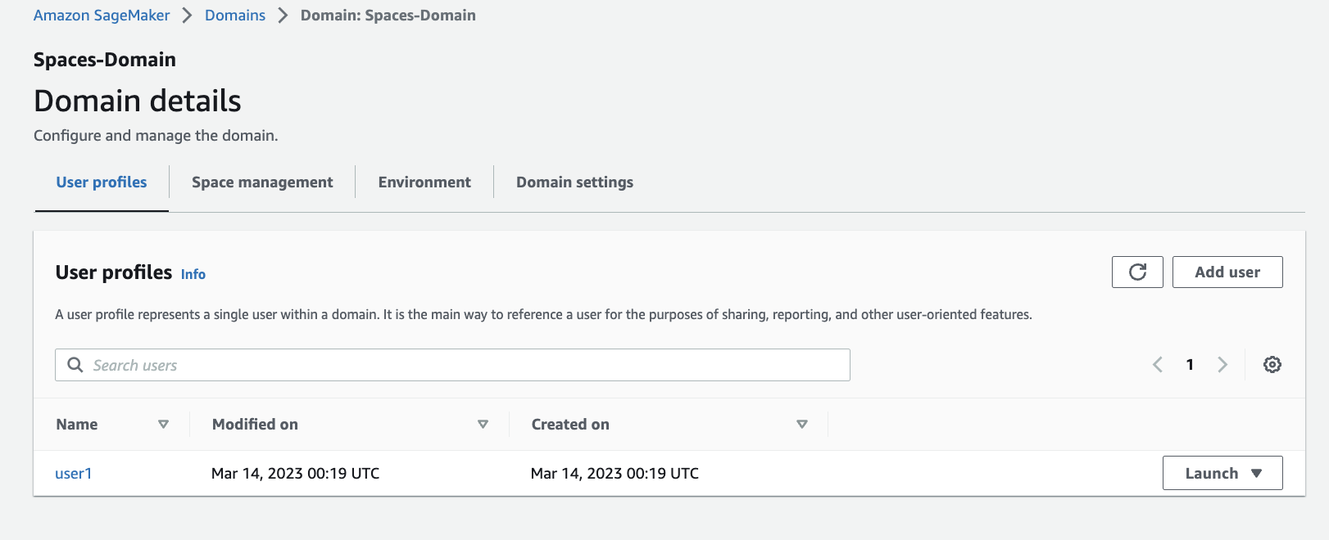Click the Name column header
Image resolution: width=1329 pixels, height=540 pixels.
click(x=77, y=425)
